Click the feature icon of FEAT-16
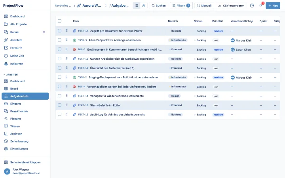 74,59
